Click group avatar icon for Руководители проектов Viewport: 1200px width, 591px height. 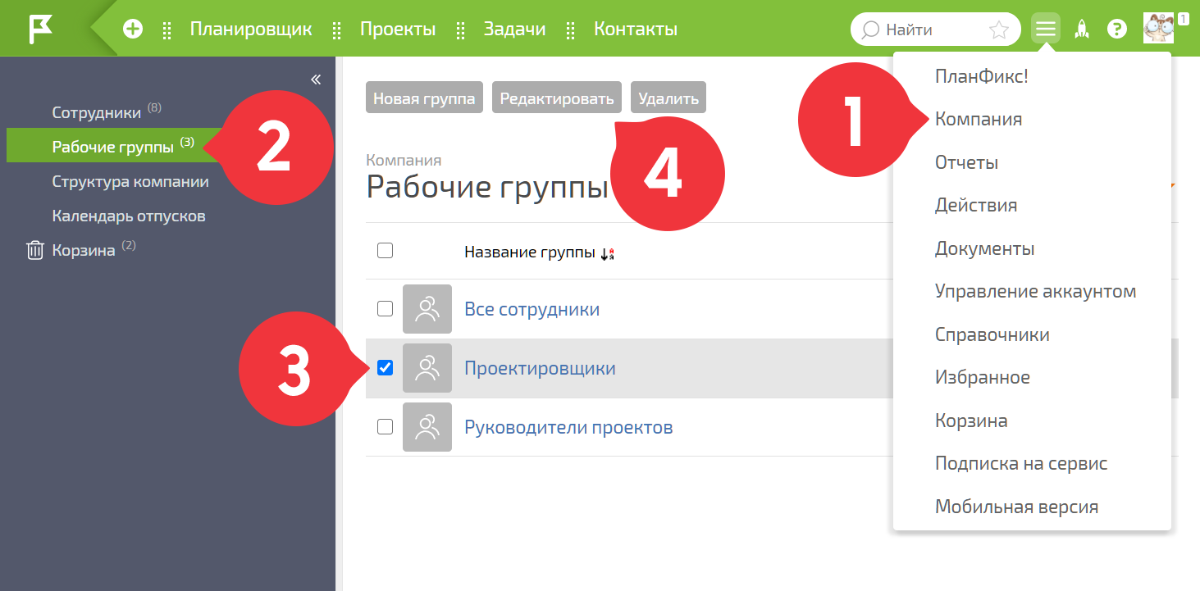click(427, 427)
